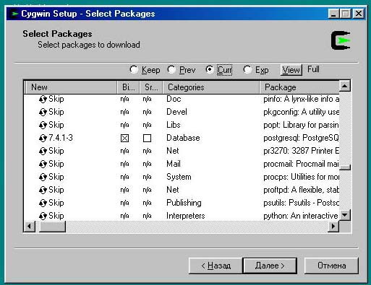371x285 pixels.
Task: Click the Categories column header
Action: pos(211,87)
